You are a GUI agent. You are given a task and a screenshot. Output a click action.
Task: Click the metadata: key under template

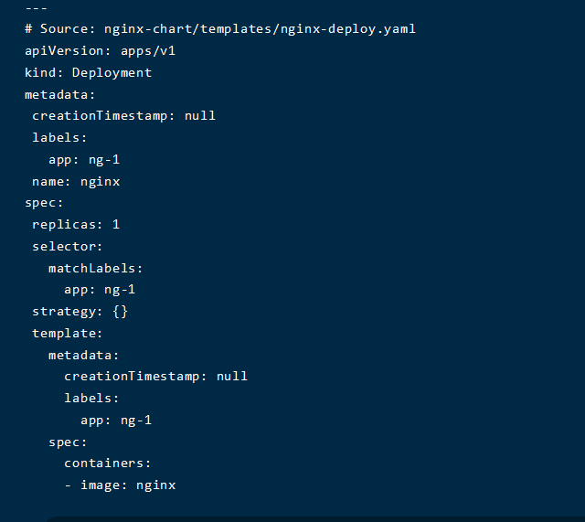(x=84, y=355)
